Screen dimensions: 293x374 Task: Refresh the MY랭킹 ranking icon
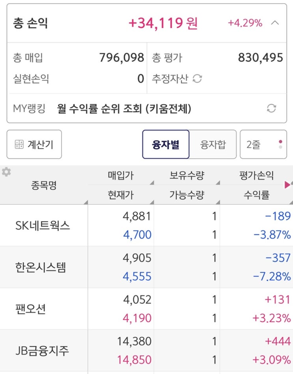271,108
